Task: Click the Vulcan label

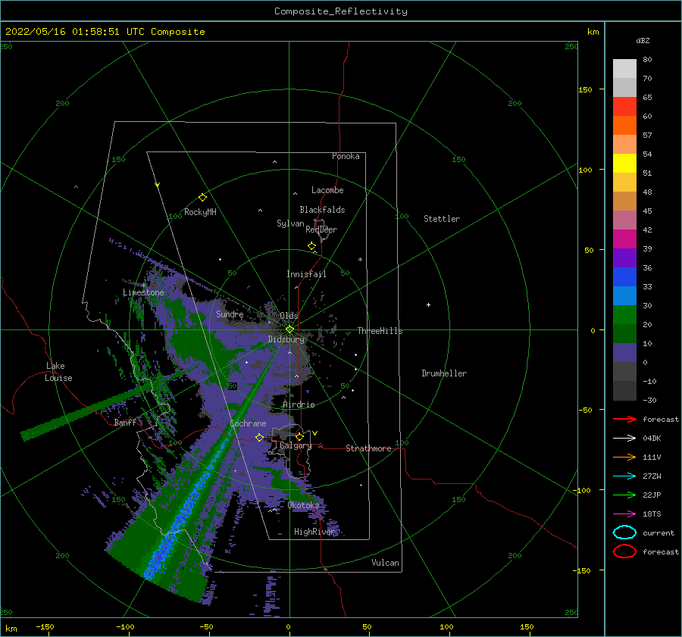Action: (386, 563)
